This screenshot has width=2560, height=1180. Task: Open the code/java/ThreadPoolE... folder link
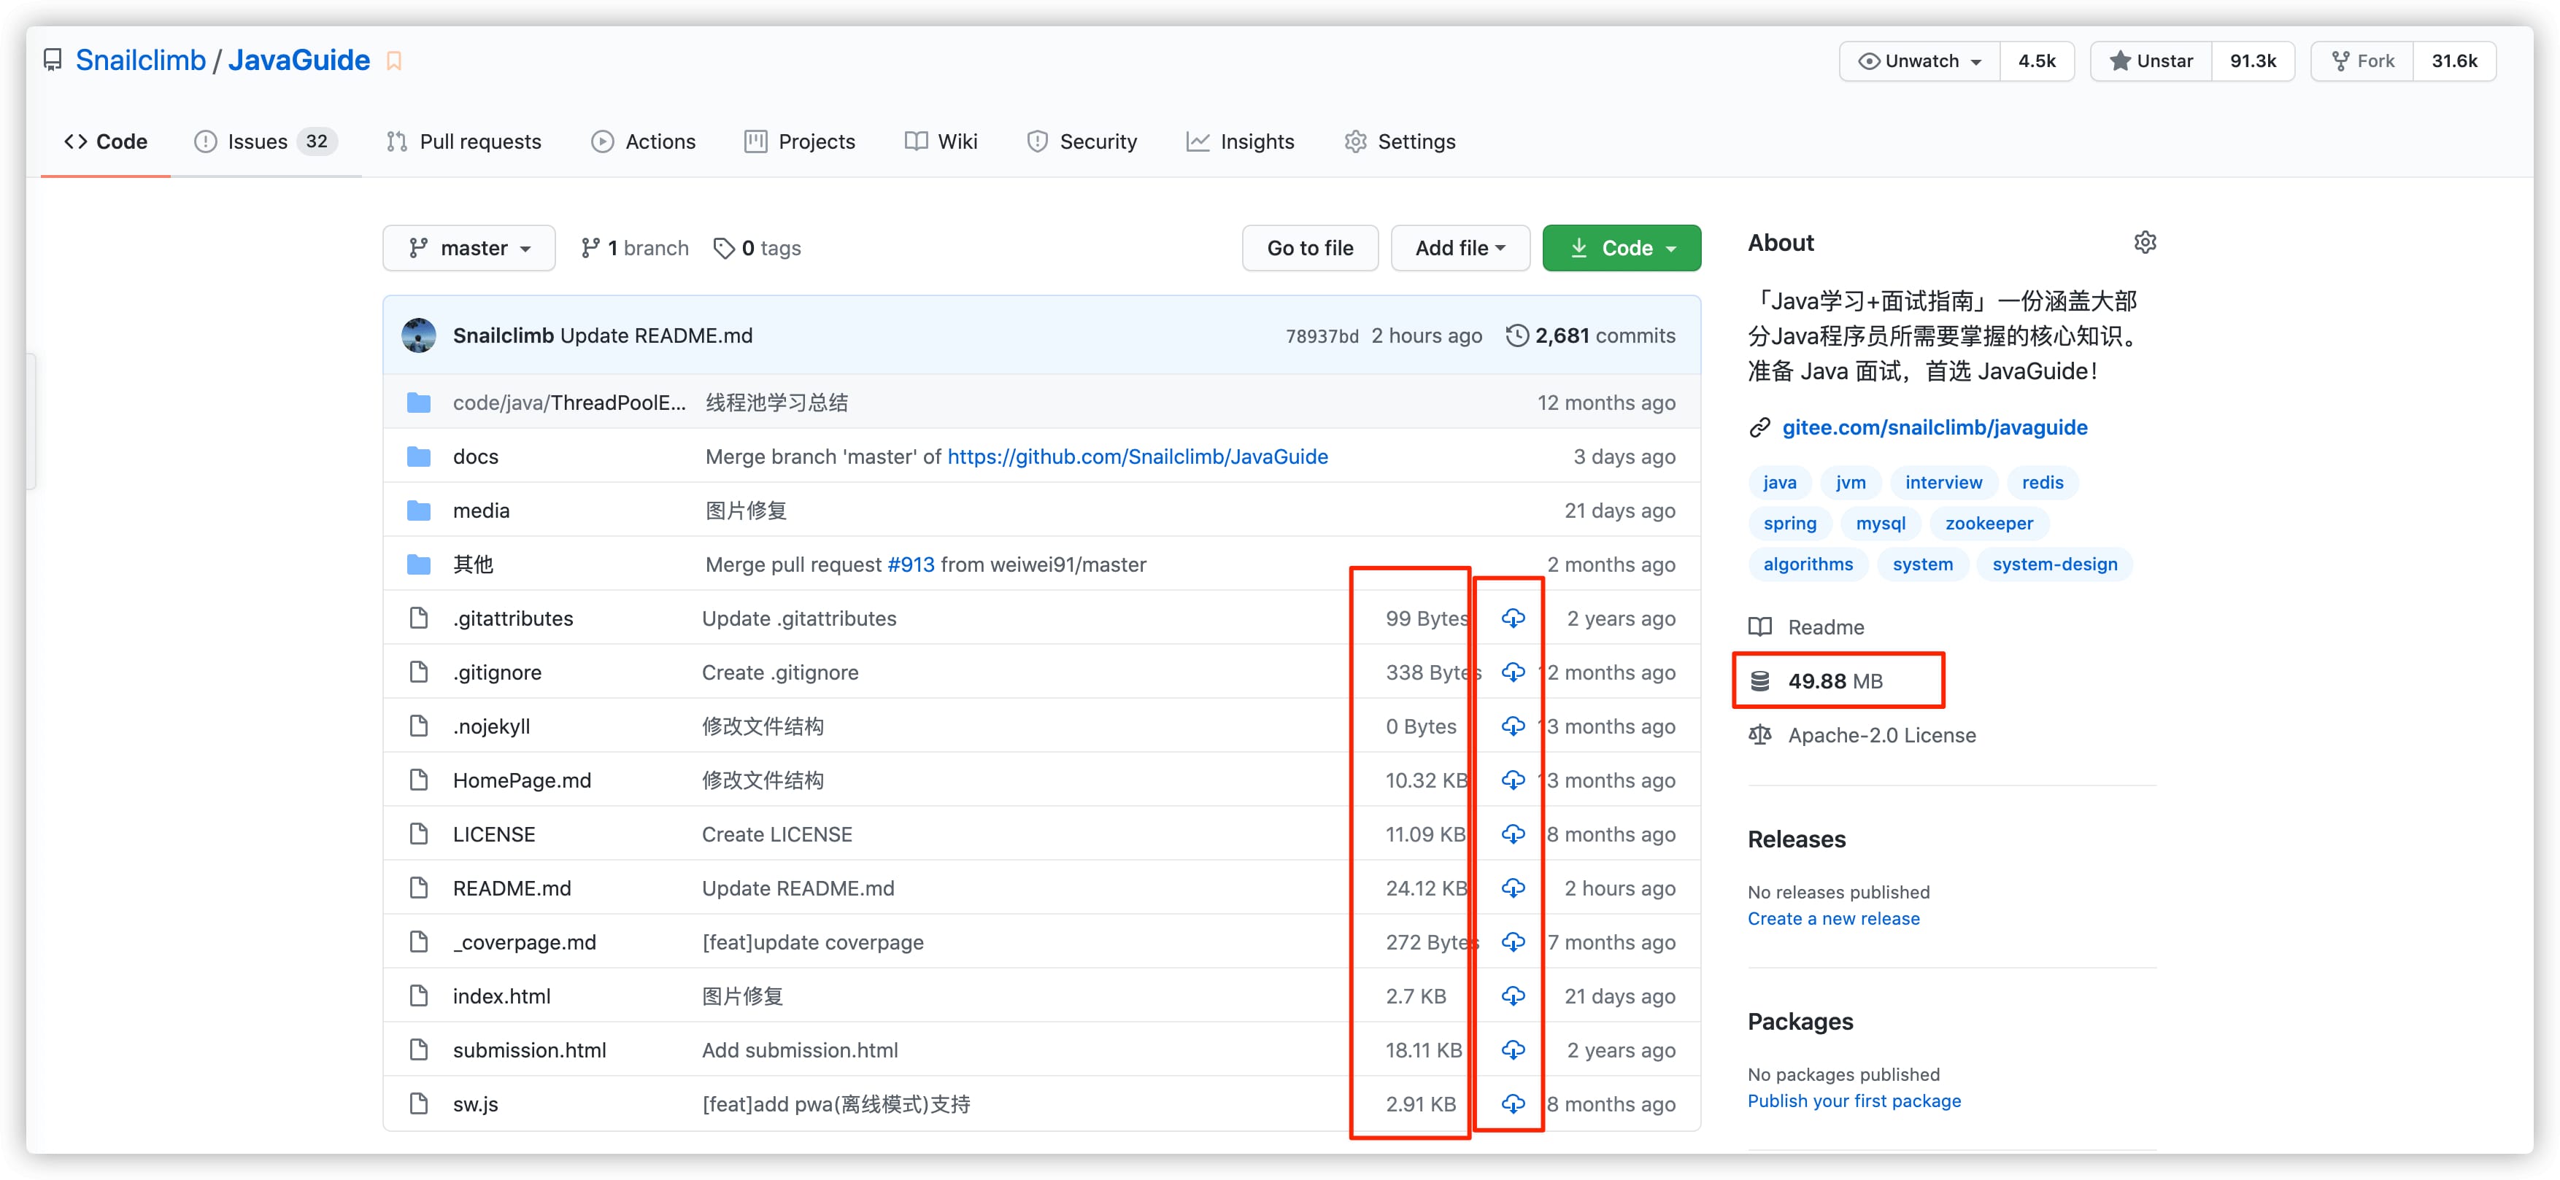(x=569, y=403)
